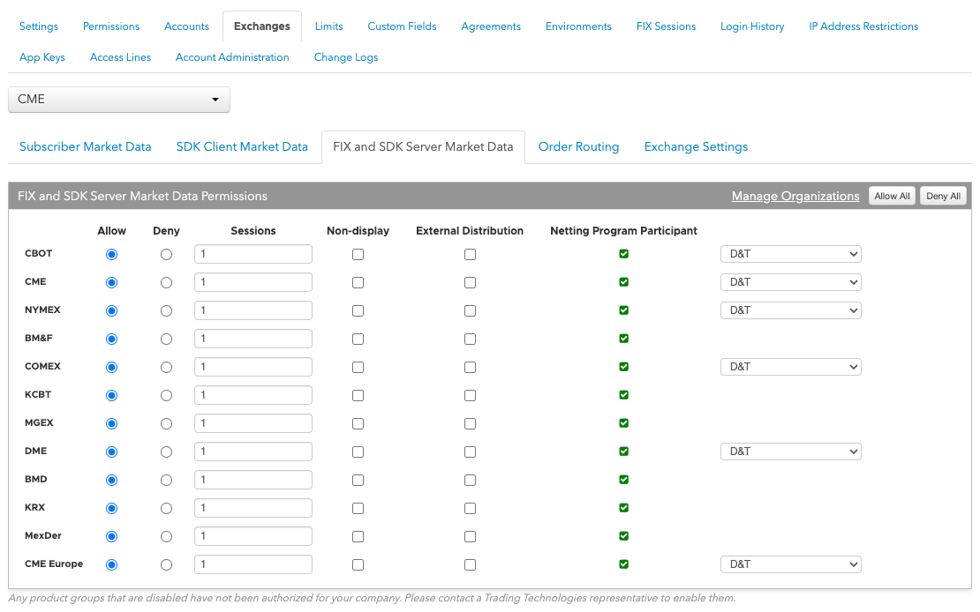
Task: Open the CBOT D&T dropdown
Action: (x=791, y=254)
